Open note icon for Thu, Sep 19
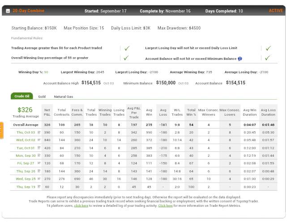Image resolution: width=287 pixels, height=222 pixels. coord(39,187)
